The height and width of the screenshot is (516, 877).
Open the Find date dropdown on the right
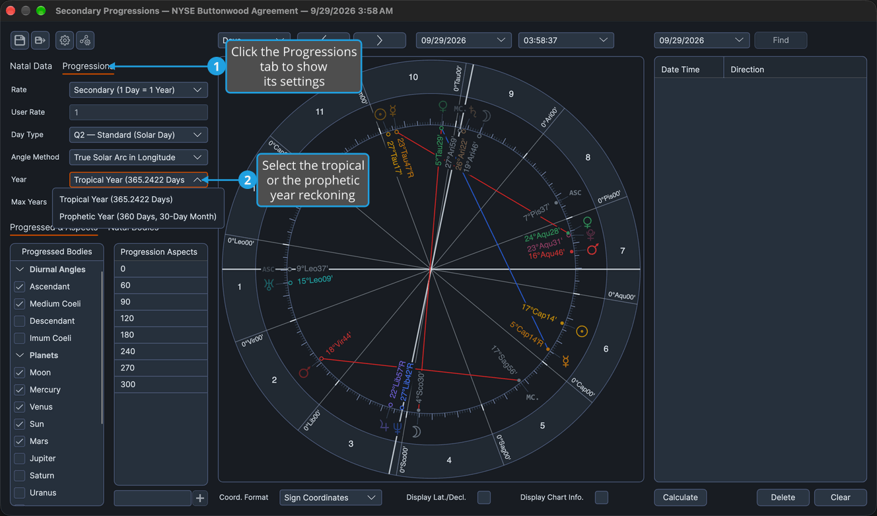(x=702, y=40)
